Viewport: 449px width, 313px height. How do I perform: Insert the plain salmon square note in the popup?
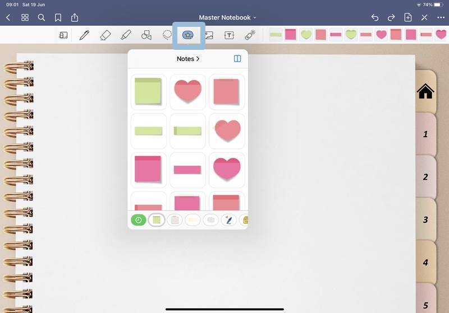pos(227,92)
